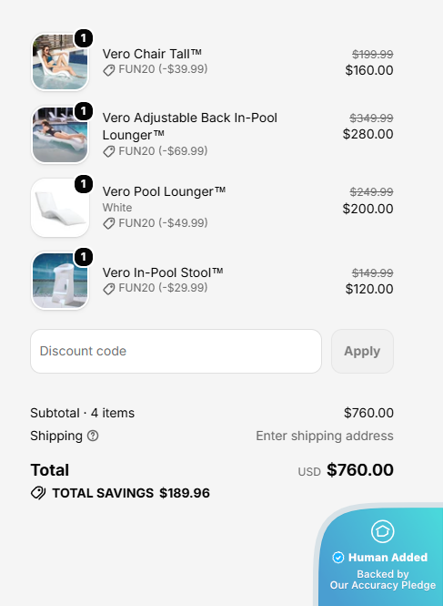Screen dimensions: 443x606
Task: Click the quantity badge on Vero In-Pool Stool image
Action: coord(84,257)
